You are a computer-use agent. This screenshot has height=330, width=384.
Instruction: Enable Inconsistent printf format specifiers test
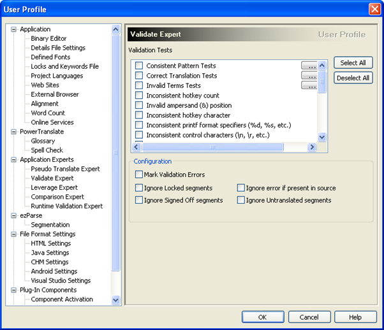point(139,125)
